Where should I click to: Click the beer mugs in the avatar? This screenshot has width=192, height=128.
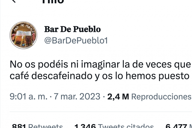(x=23, y=38)
